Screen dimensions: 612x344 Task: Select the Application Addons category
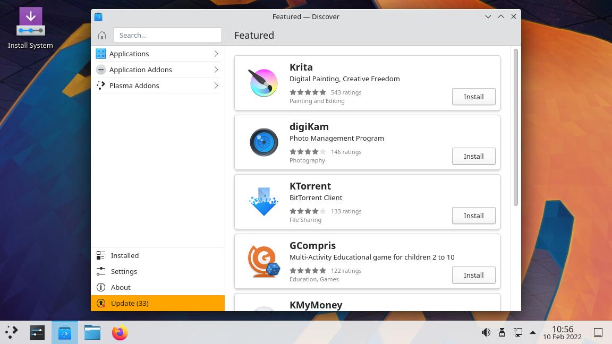tap(158, 70)
